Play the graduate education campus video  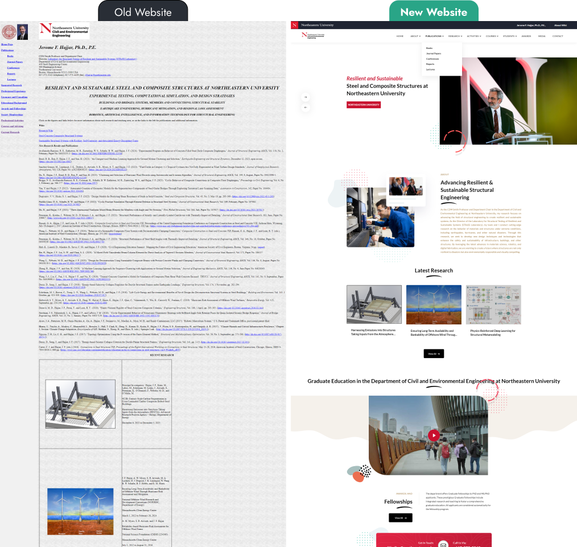(434, 435)
